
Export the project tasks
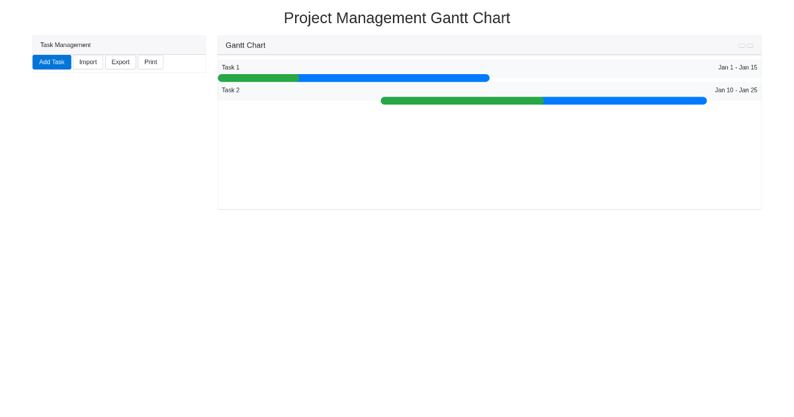click(120, 62)
